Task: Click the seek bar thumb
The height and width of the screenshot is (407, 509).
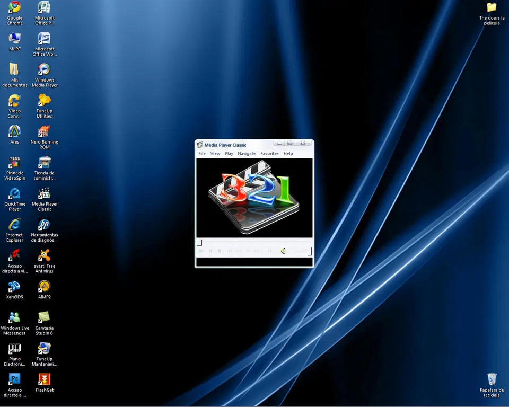Action: [x=200, y=242]
